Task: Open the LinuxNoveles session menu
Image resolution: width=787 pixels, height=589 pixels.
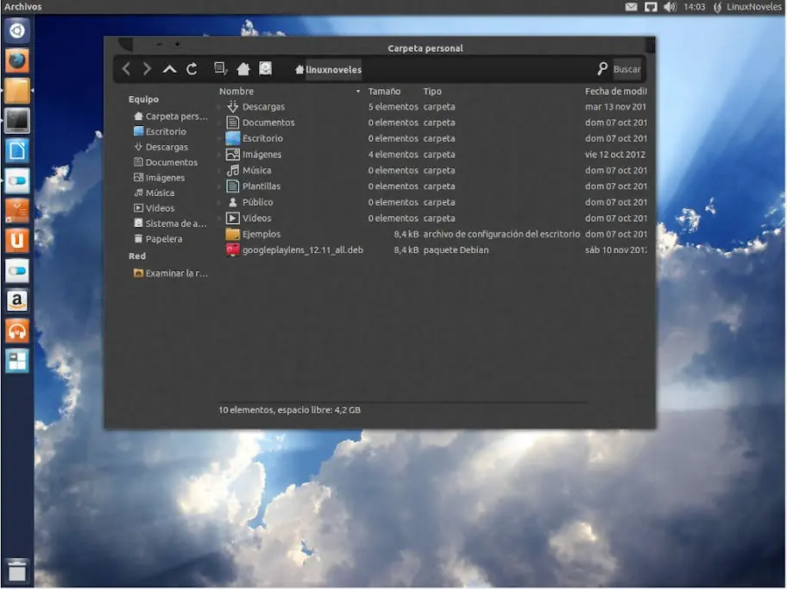Action: [x=747, y=7]
